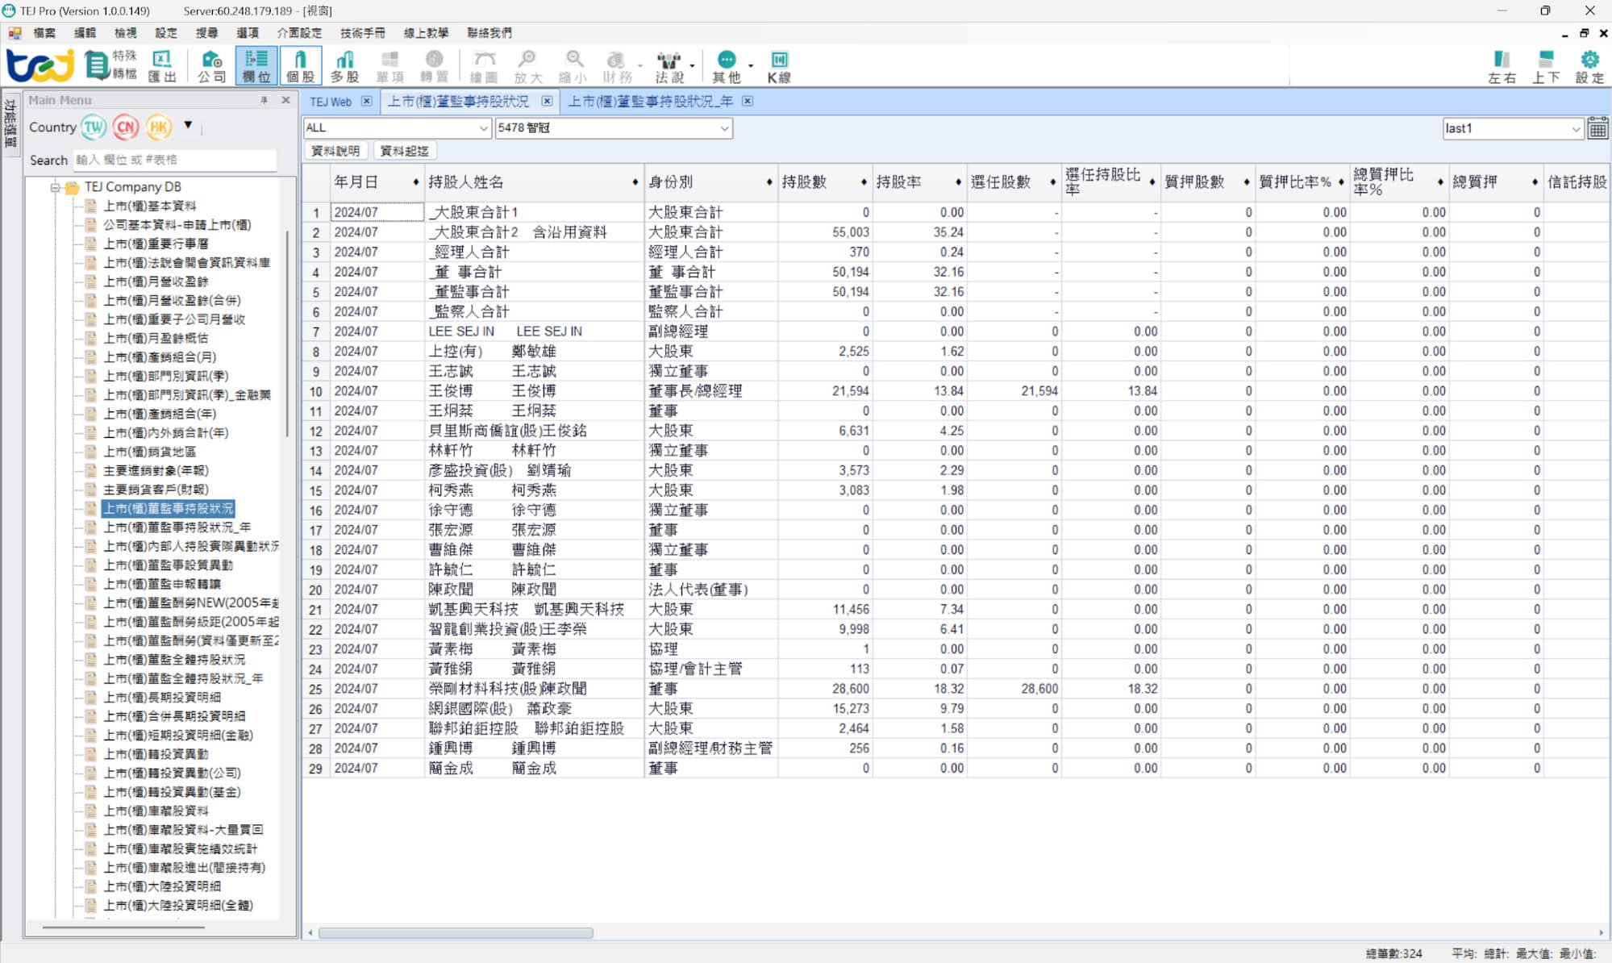
Task: Switch to the TEJ Web tab
Action: (331, 102)
